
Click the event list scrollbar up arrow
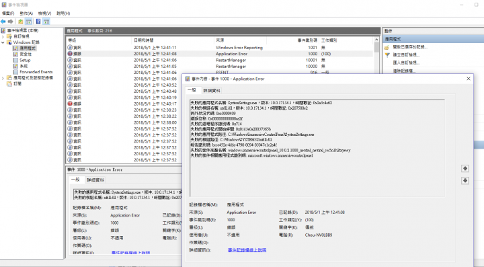click(376, 40)
